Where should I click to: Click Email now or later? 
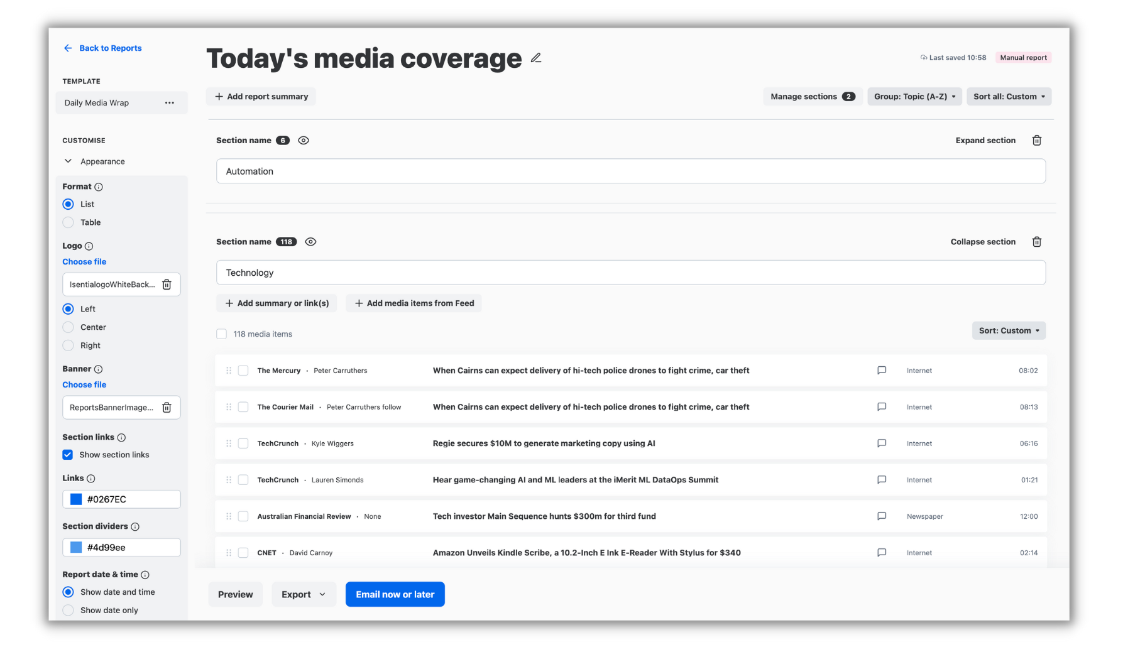(x=395, y=594)
